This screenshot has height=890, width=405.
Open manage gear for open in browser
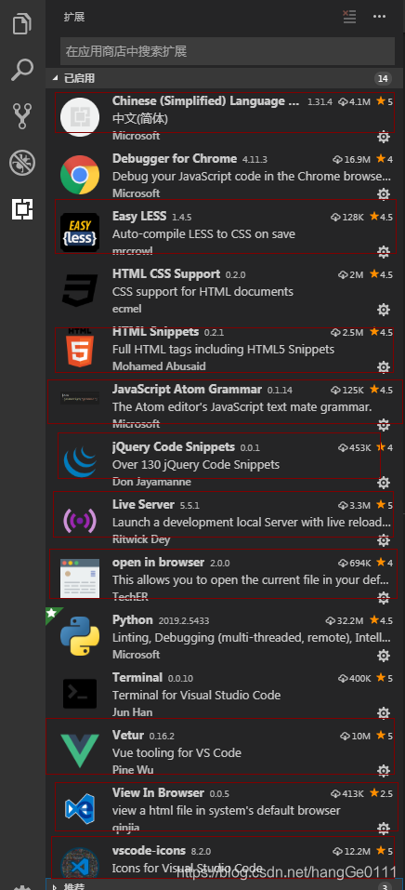384,598
